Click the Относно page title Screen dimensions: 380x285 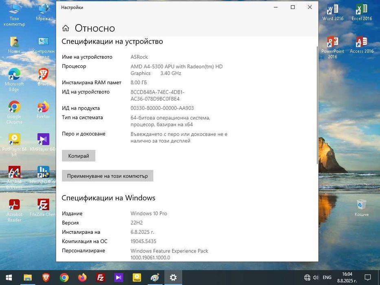pos(95,28)
